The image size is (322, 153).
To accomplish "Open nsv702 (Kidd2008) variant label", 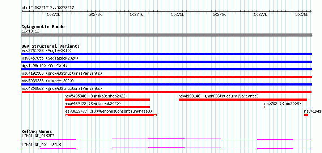I will (283, 104).
